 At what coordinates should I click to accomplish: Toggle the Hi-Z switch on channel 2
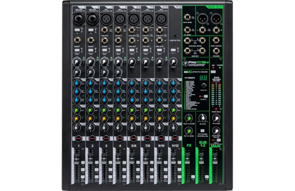91,30
